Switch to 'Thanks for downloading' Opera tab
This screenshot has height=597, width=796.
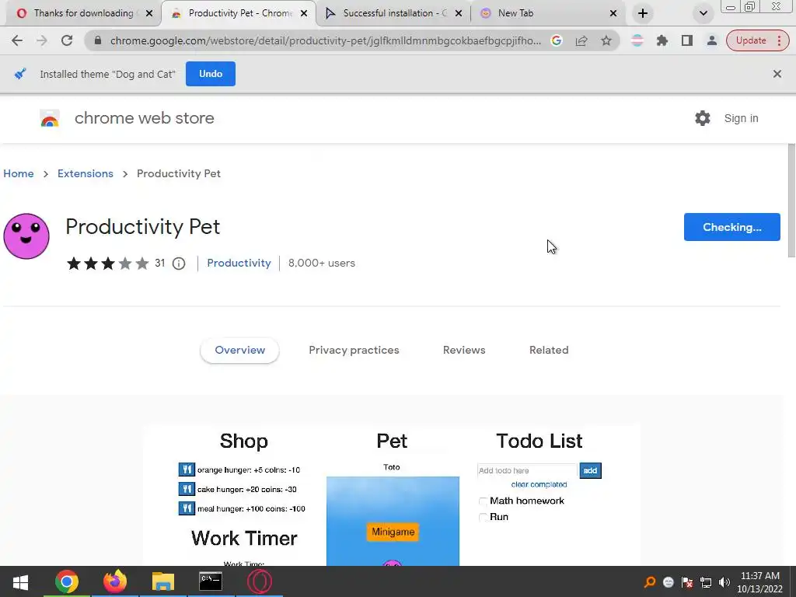84,13
